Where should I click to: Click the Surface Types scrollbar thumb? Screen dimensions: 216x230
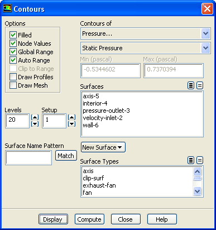point(197,179)
